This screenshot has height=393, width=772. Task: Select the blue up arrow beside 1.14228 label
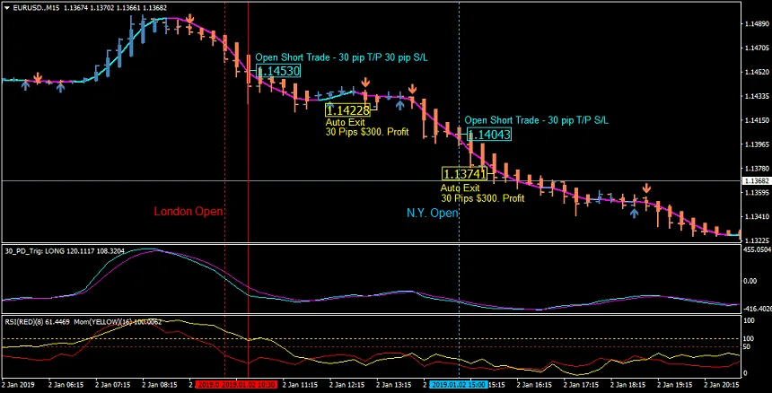click(399, 105)
